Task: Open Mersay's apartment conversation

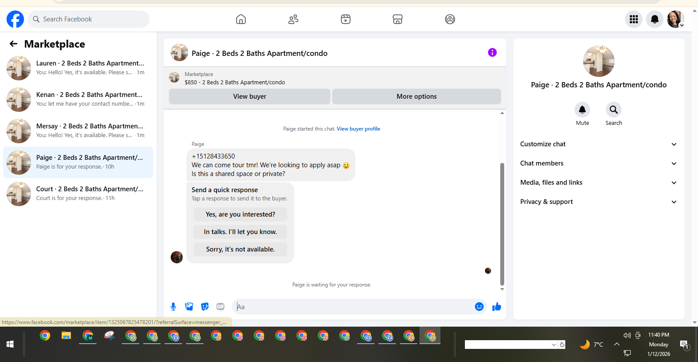Action: [x=78, y=131]
